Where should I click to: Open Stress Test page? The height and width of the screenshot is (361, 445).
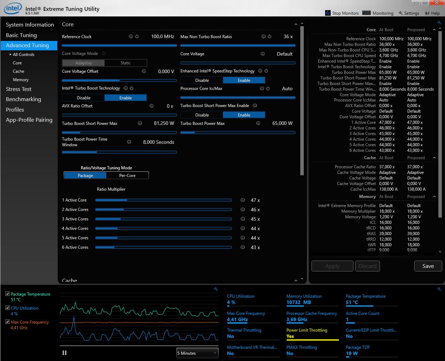point(19,89)
